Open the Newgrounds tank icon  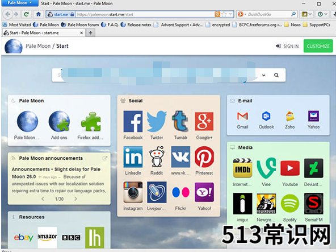click(266, 204)
